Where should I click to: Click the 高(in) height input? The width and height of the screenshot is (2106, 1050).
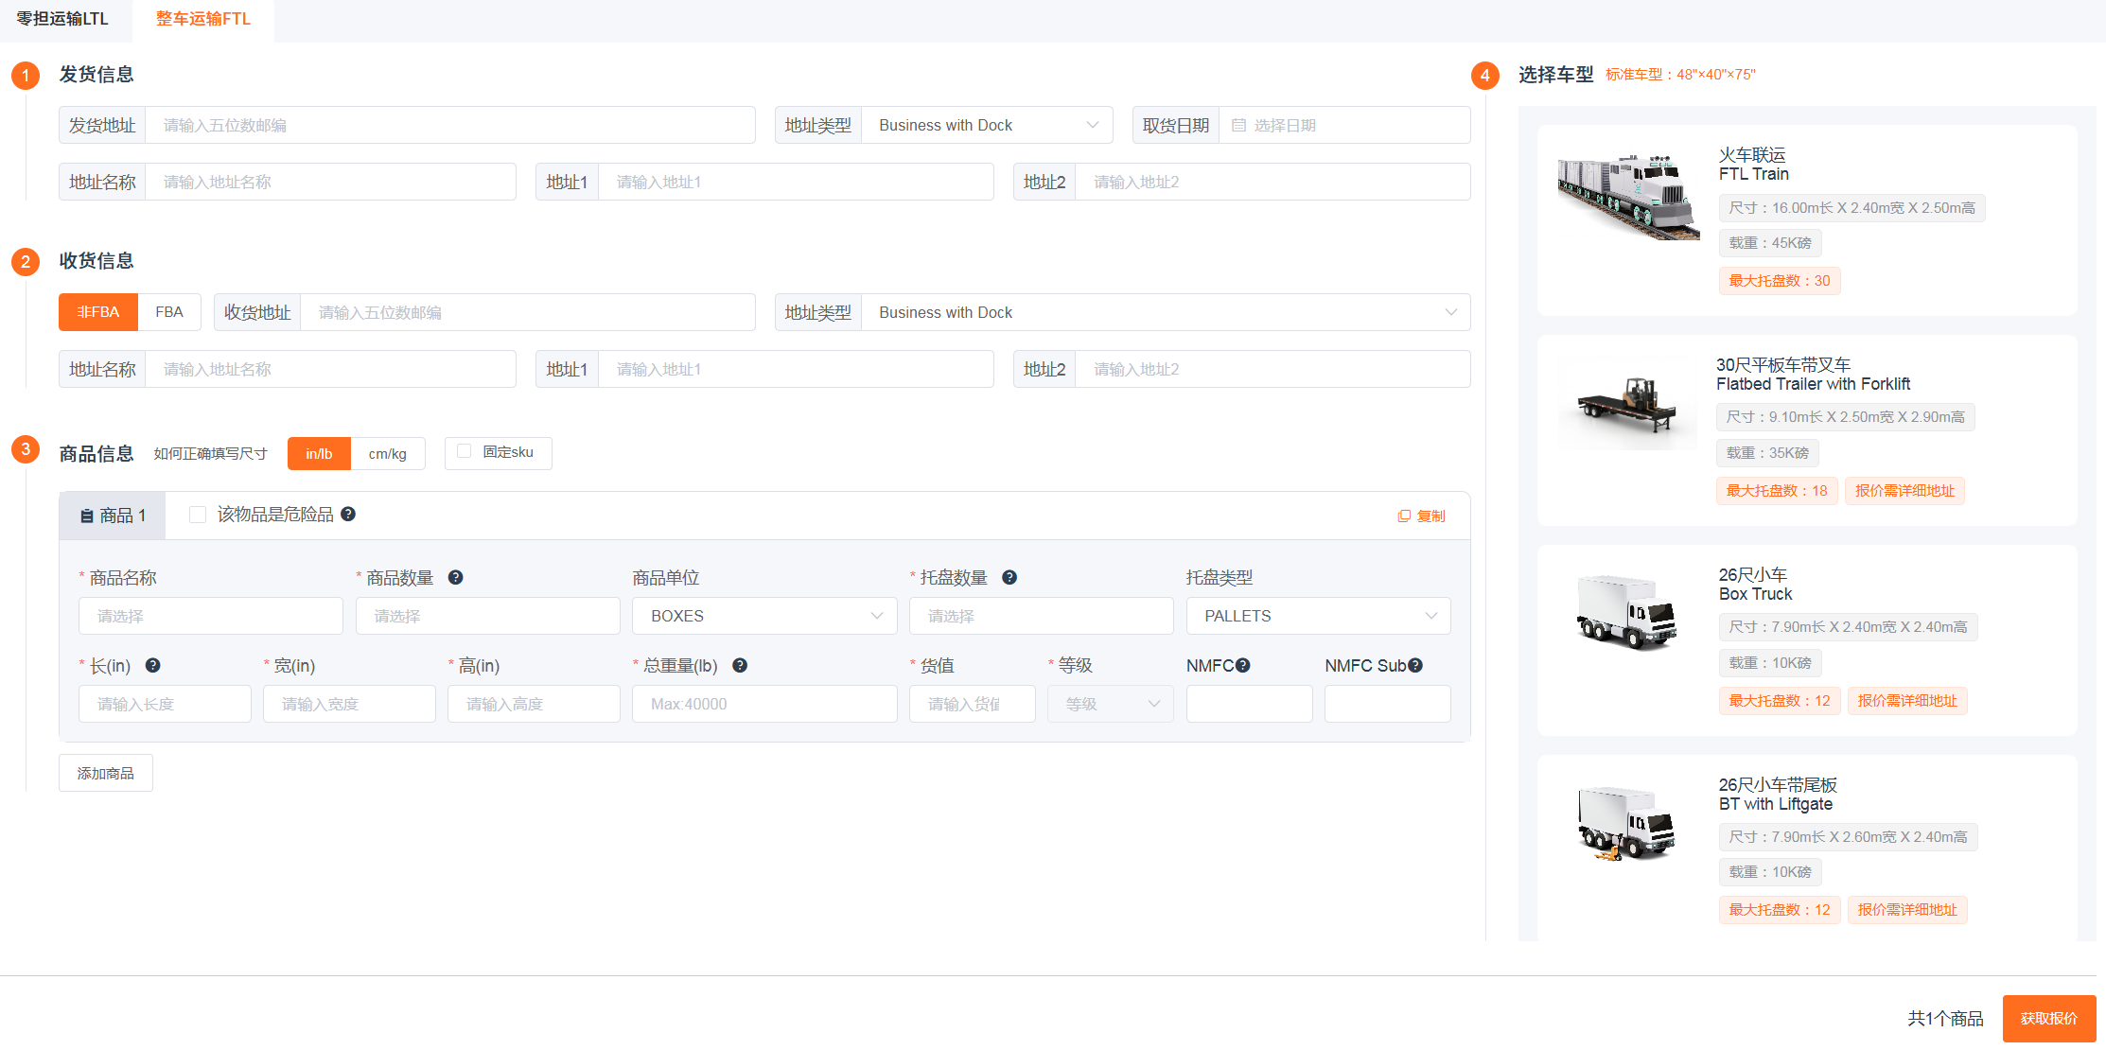[534, 704]
